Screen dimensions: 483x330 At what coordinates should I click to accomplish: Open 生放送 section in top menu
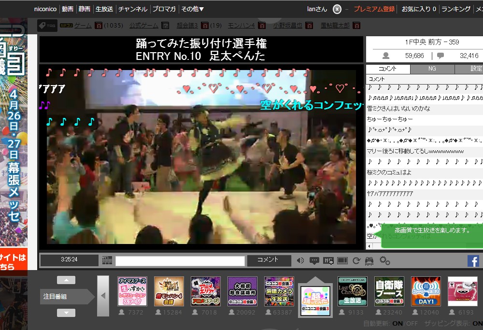point(104,9)
